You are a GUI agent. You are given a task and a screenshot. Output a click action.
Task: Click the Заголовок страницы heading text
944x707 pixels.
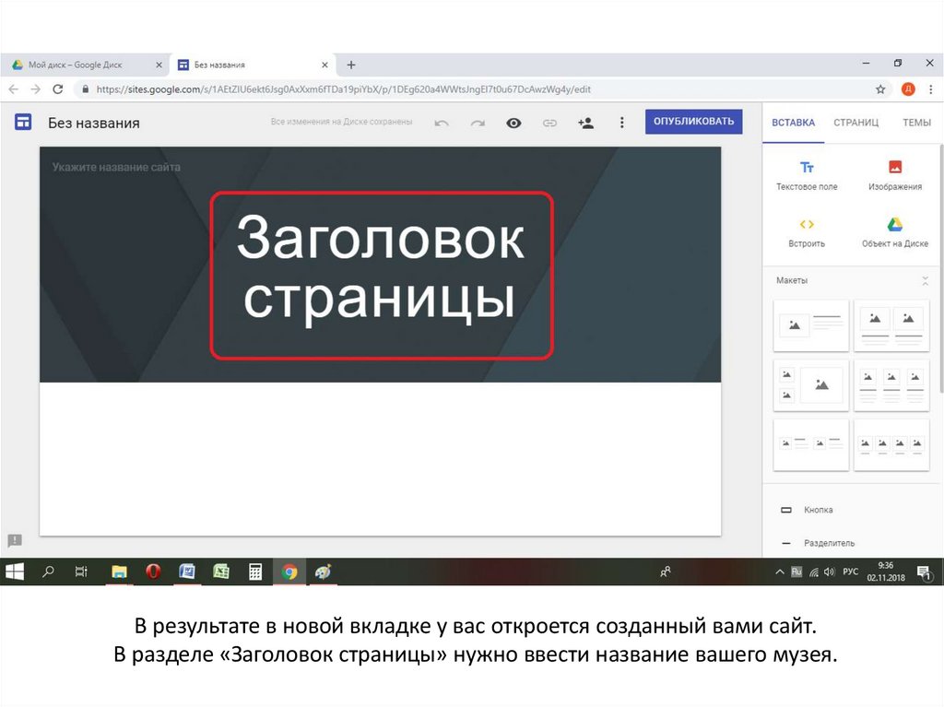pyautogui.click(x=381, y=274)
